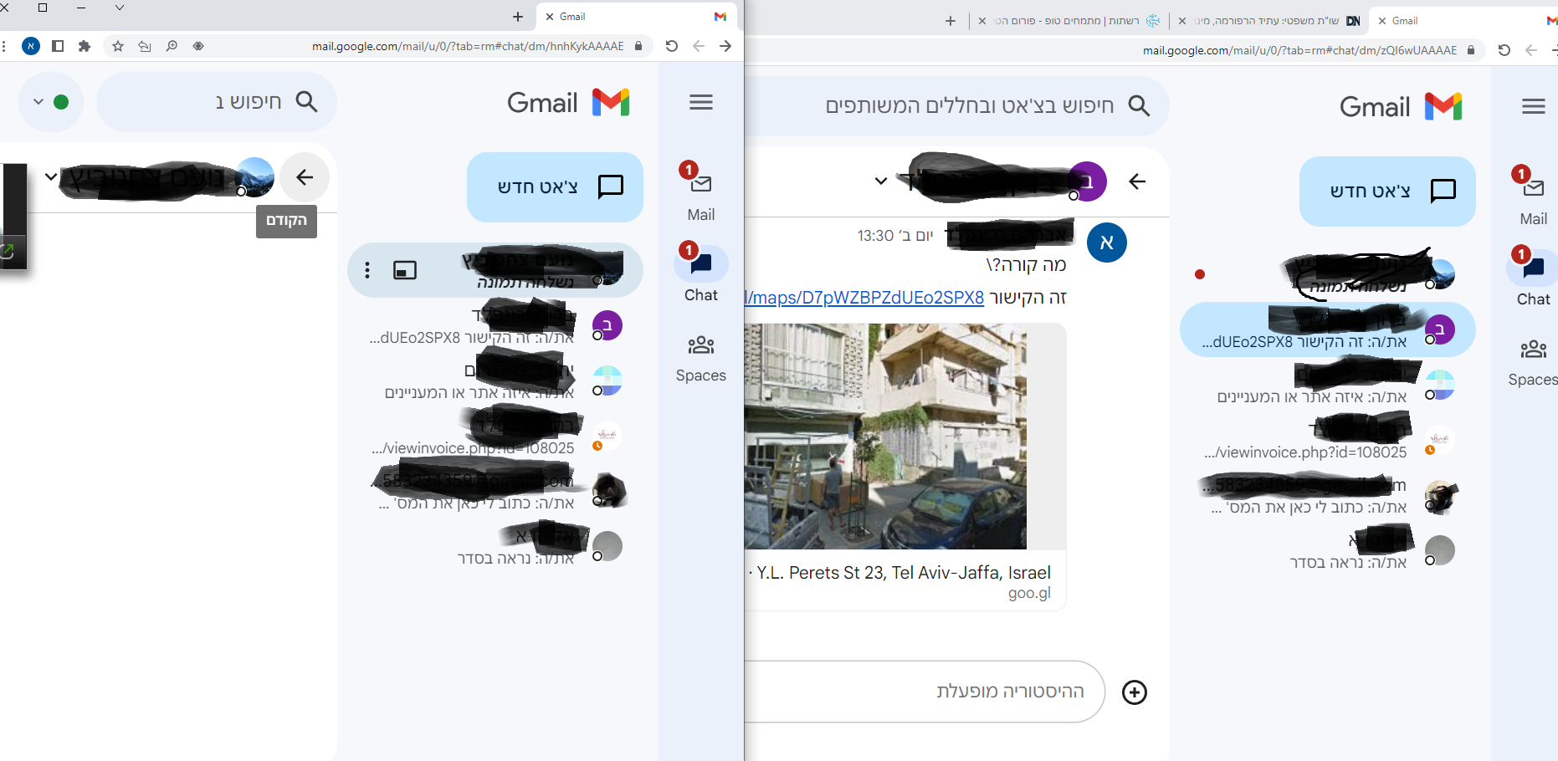Open viewinvoice.php conversation in right chat list
Image resolution: width=1558 pixels, height=761 pixels.
coord(1327,440)
